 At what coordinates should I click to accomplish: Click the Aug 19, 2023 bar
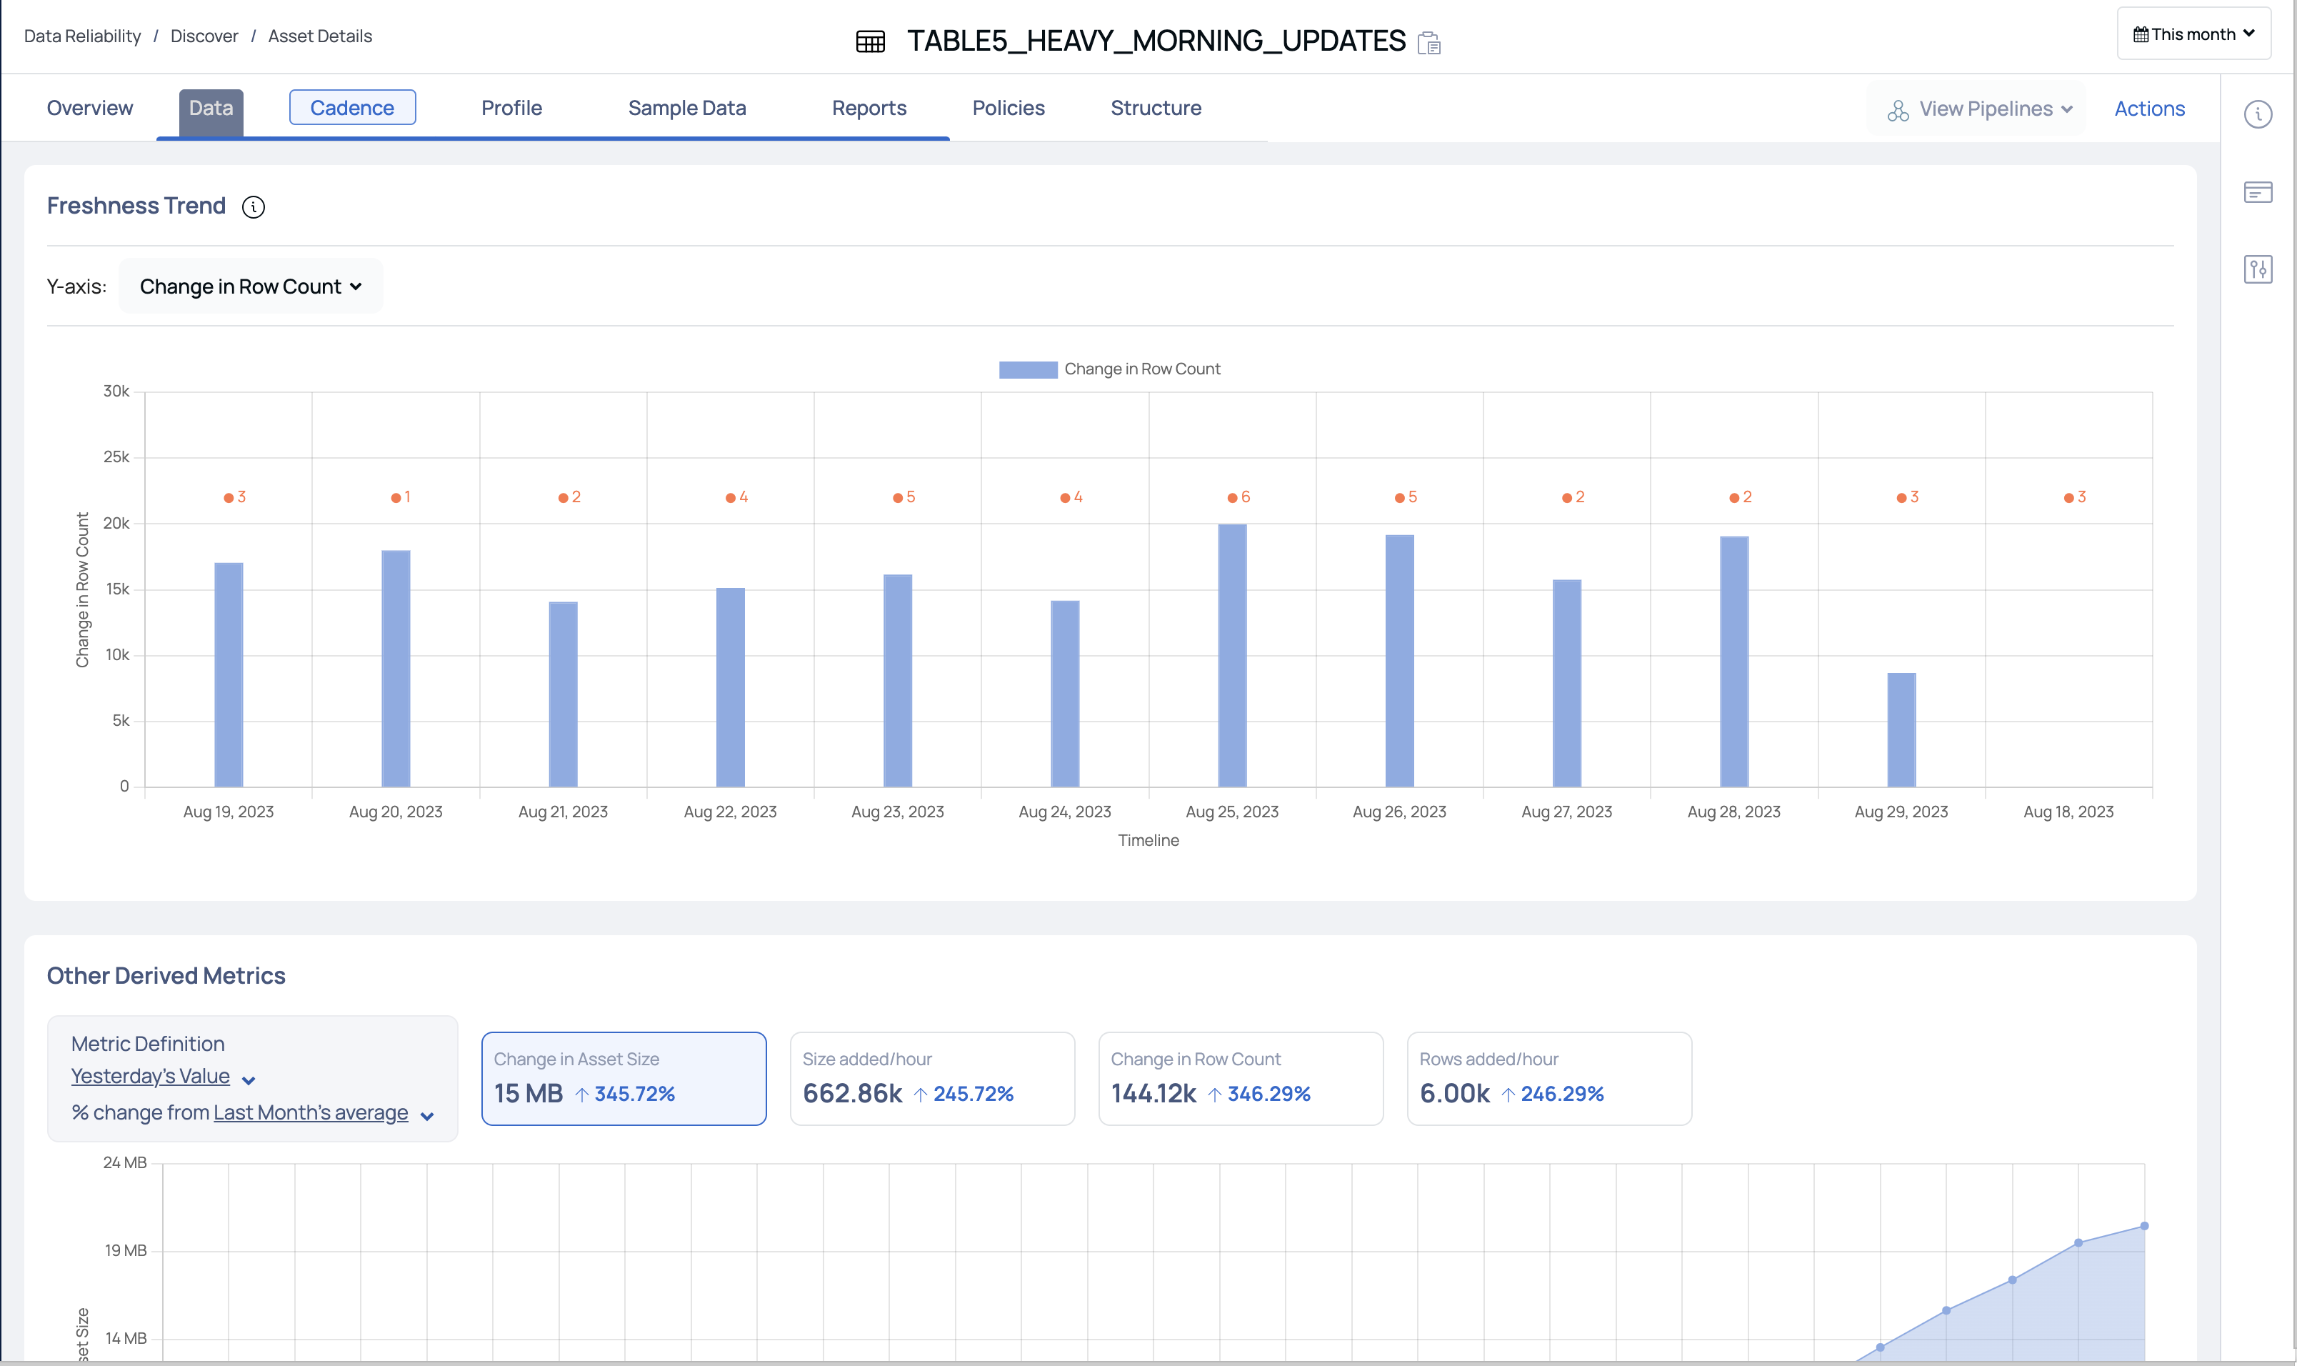(229, 674)
